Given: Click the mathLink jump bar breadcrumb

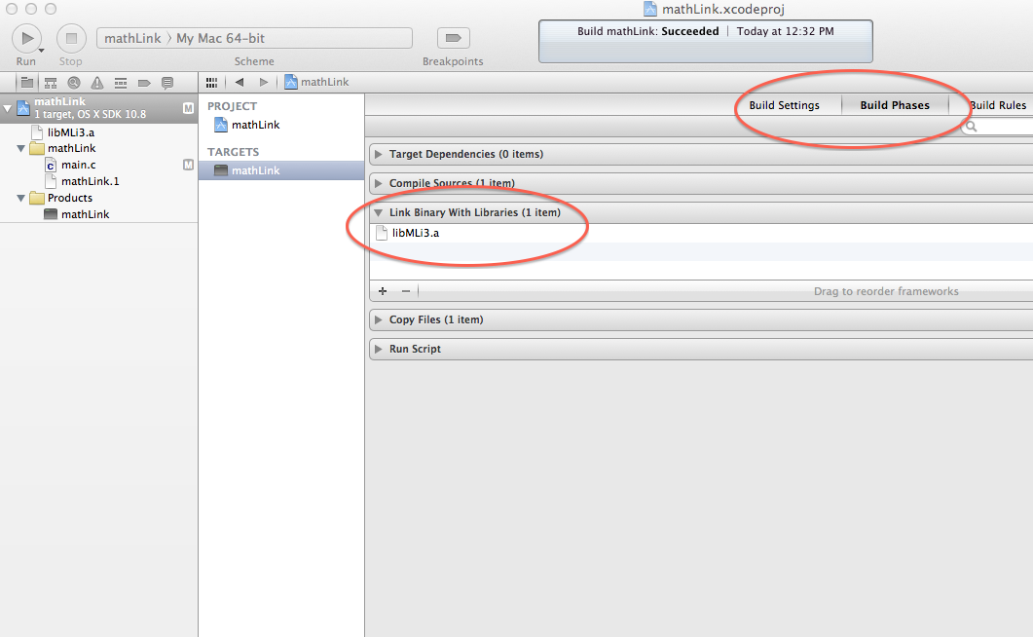Looking at the screenshot, I should coord(316,82).
